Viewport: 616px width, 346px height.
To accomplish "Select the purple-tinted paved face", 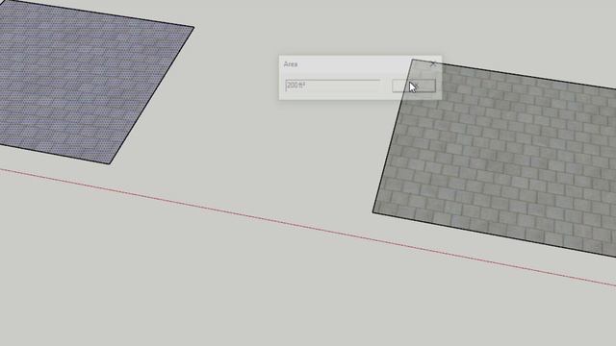I will (85, 83).
